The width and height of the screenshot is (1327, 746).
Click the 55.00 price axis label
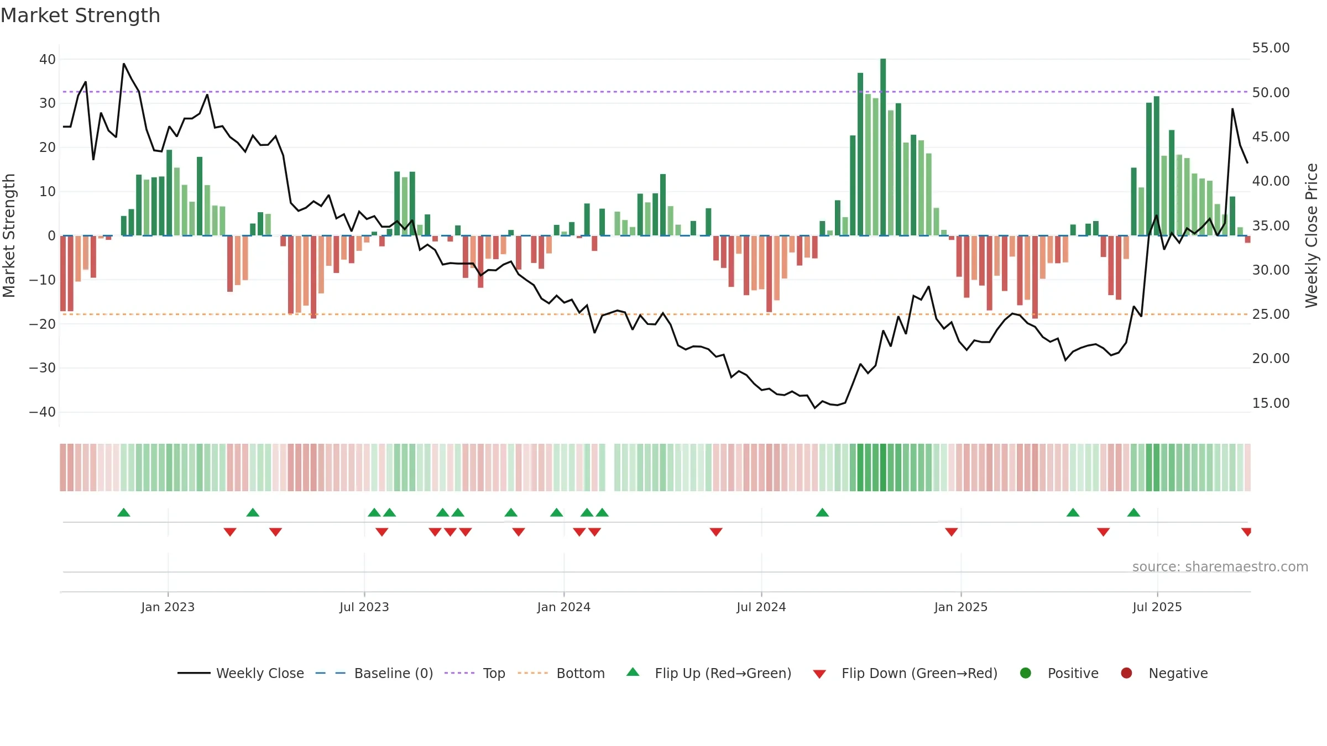point(1271,48)
